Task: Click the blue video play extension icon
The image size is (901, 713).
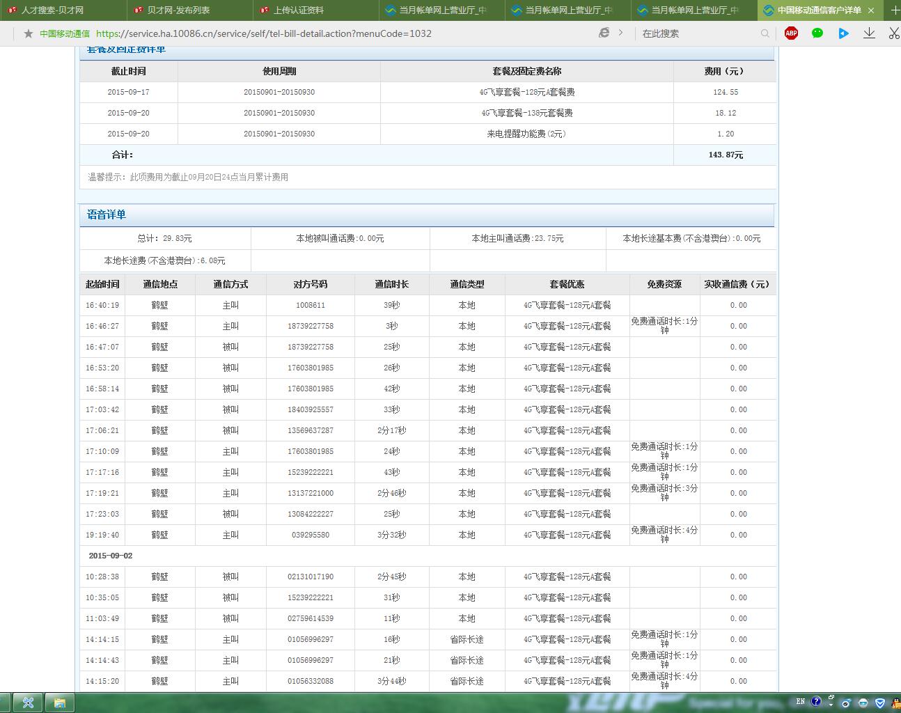Action: point(843,33)
